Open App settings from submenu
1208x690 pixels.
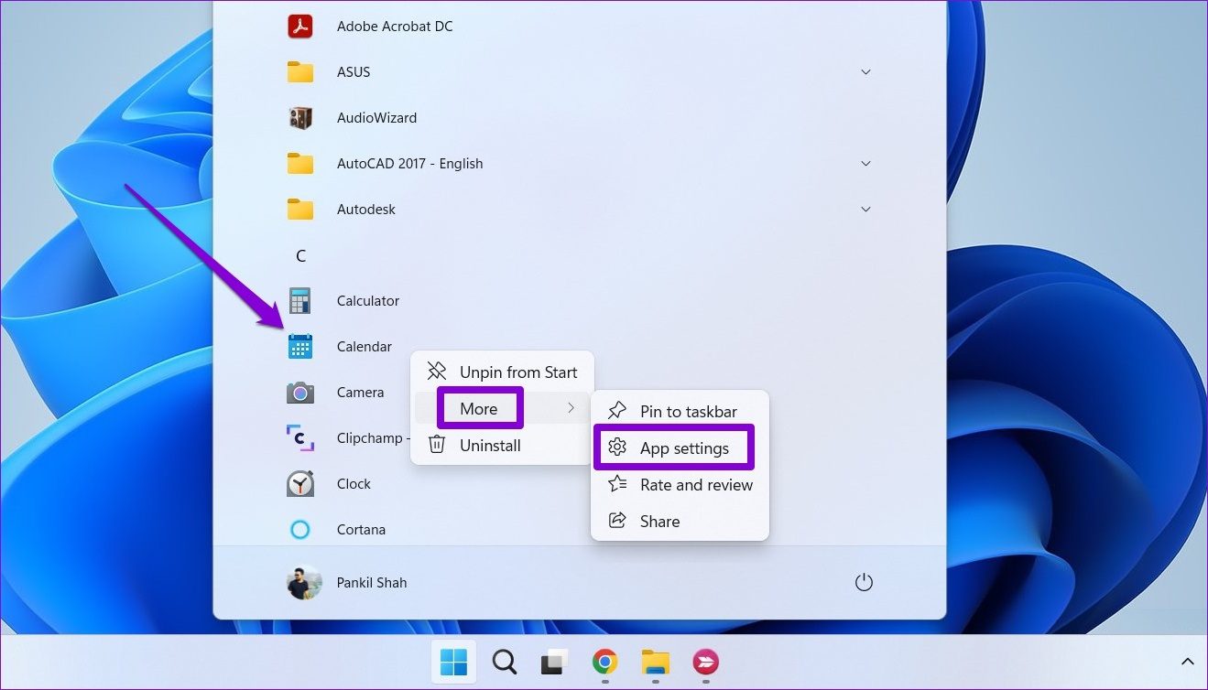coord(680,448)
